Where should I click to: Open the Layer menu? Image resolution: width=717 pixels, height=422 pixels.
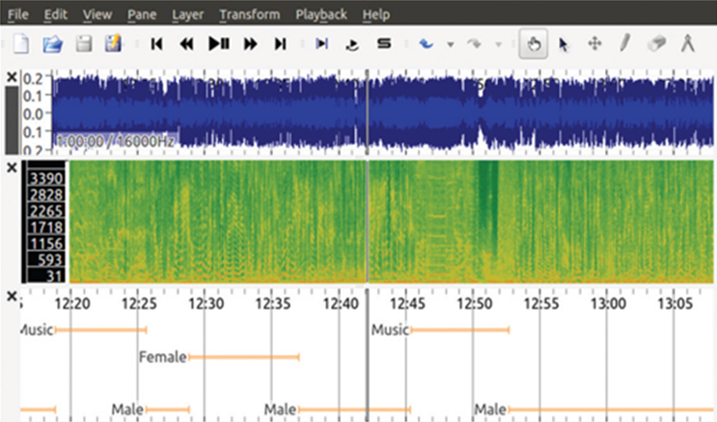(187, 15)
